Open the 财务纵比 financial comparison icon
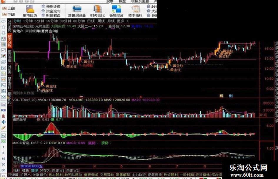This screenshot has height=179, width=278. pyautogui.click(x=97, y=11)
